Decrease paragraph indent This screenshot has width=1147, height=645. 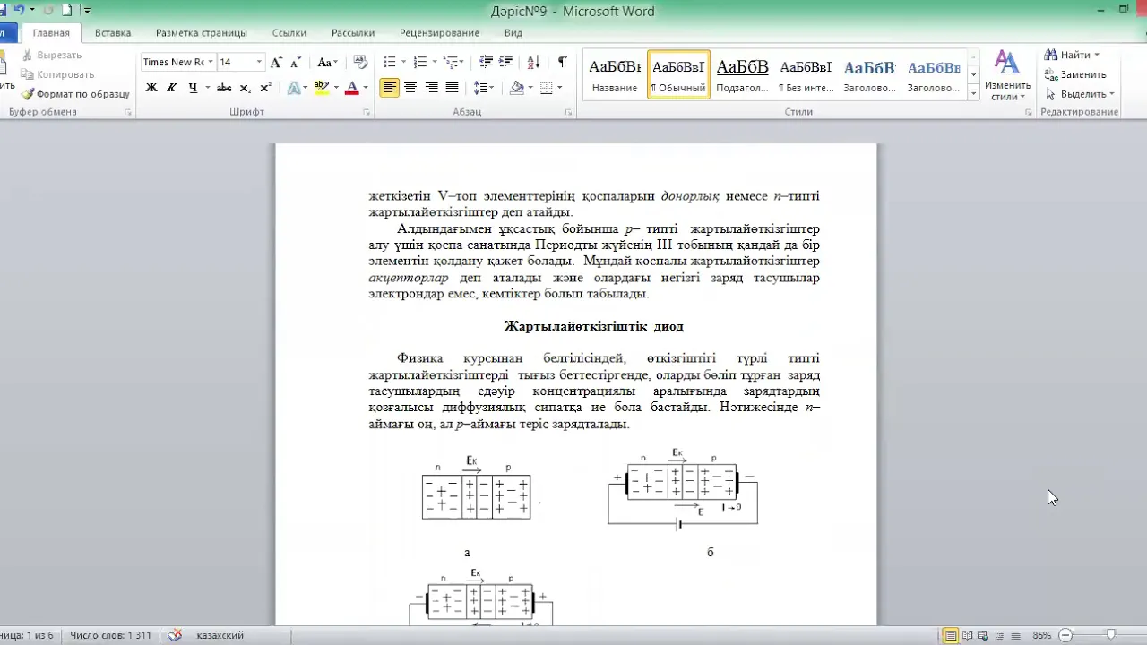click(x=486, y=62)
